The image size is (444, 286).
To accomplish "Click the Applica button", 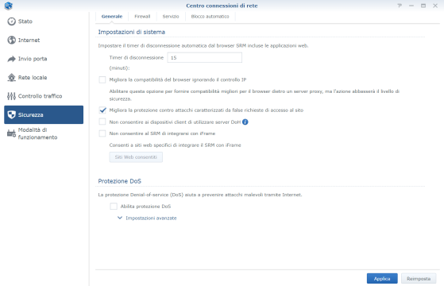I will [382, 279].
